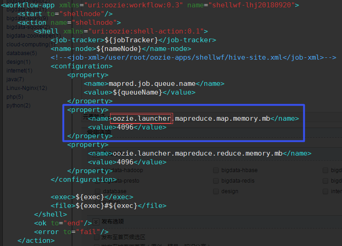Viewport: 342px width, 246px height.
Task: Tick the bigdata-hbase category checkbox
Action: coord(216,170)
